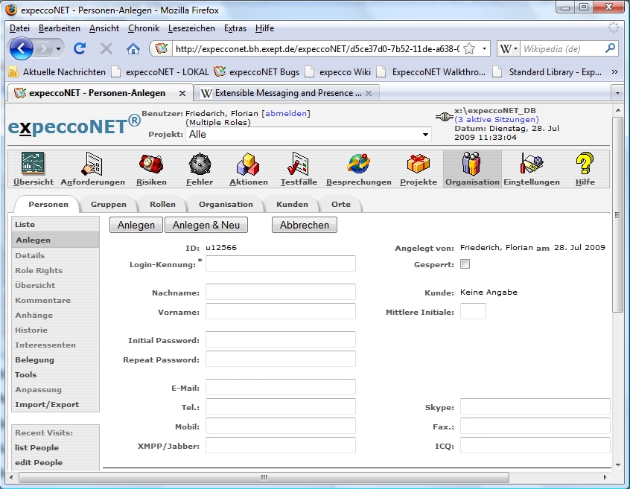Open the Fehler bug icon
This screenshot has width=630, height=489.
point(200,164)
